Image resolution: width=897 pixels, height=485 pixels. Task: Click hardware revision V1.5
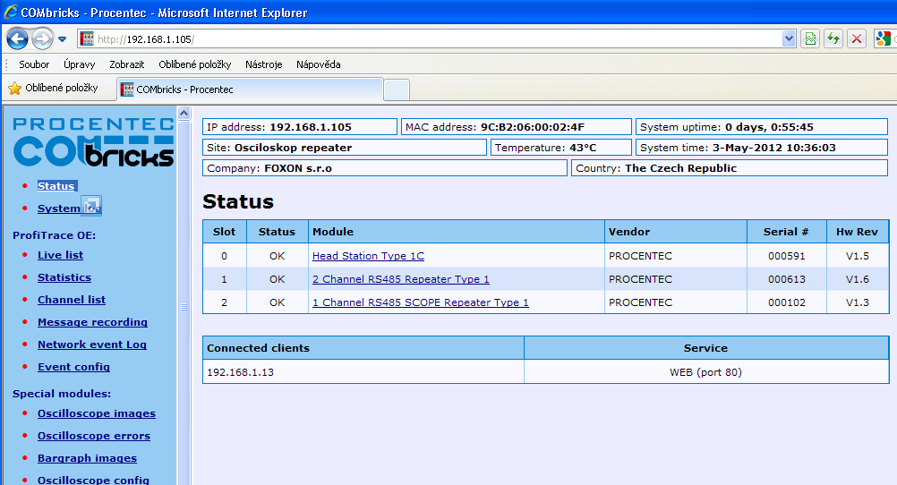[857, 256]
